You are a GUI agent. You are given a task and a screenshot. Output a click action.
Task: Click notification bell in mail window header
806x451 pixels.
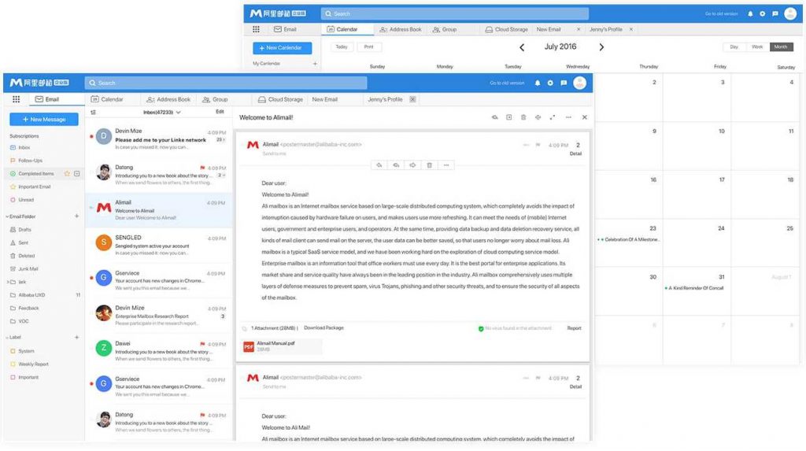click(x=538, y=83)
